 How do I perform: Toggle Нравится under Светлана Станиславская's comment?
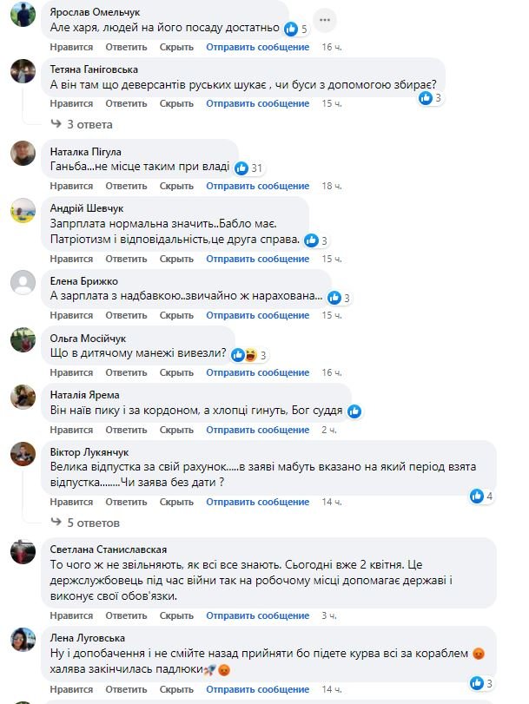pyautogui.click(x=71, y=615)
